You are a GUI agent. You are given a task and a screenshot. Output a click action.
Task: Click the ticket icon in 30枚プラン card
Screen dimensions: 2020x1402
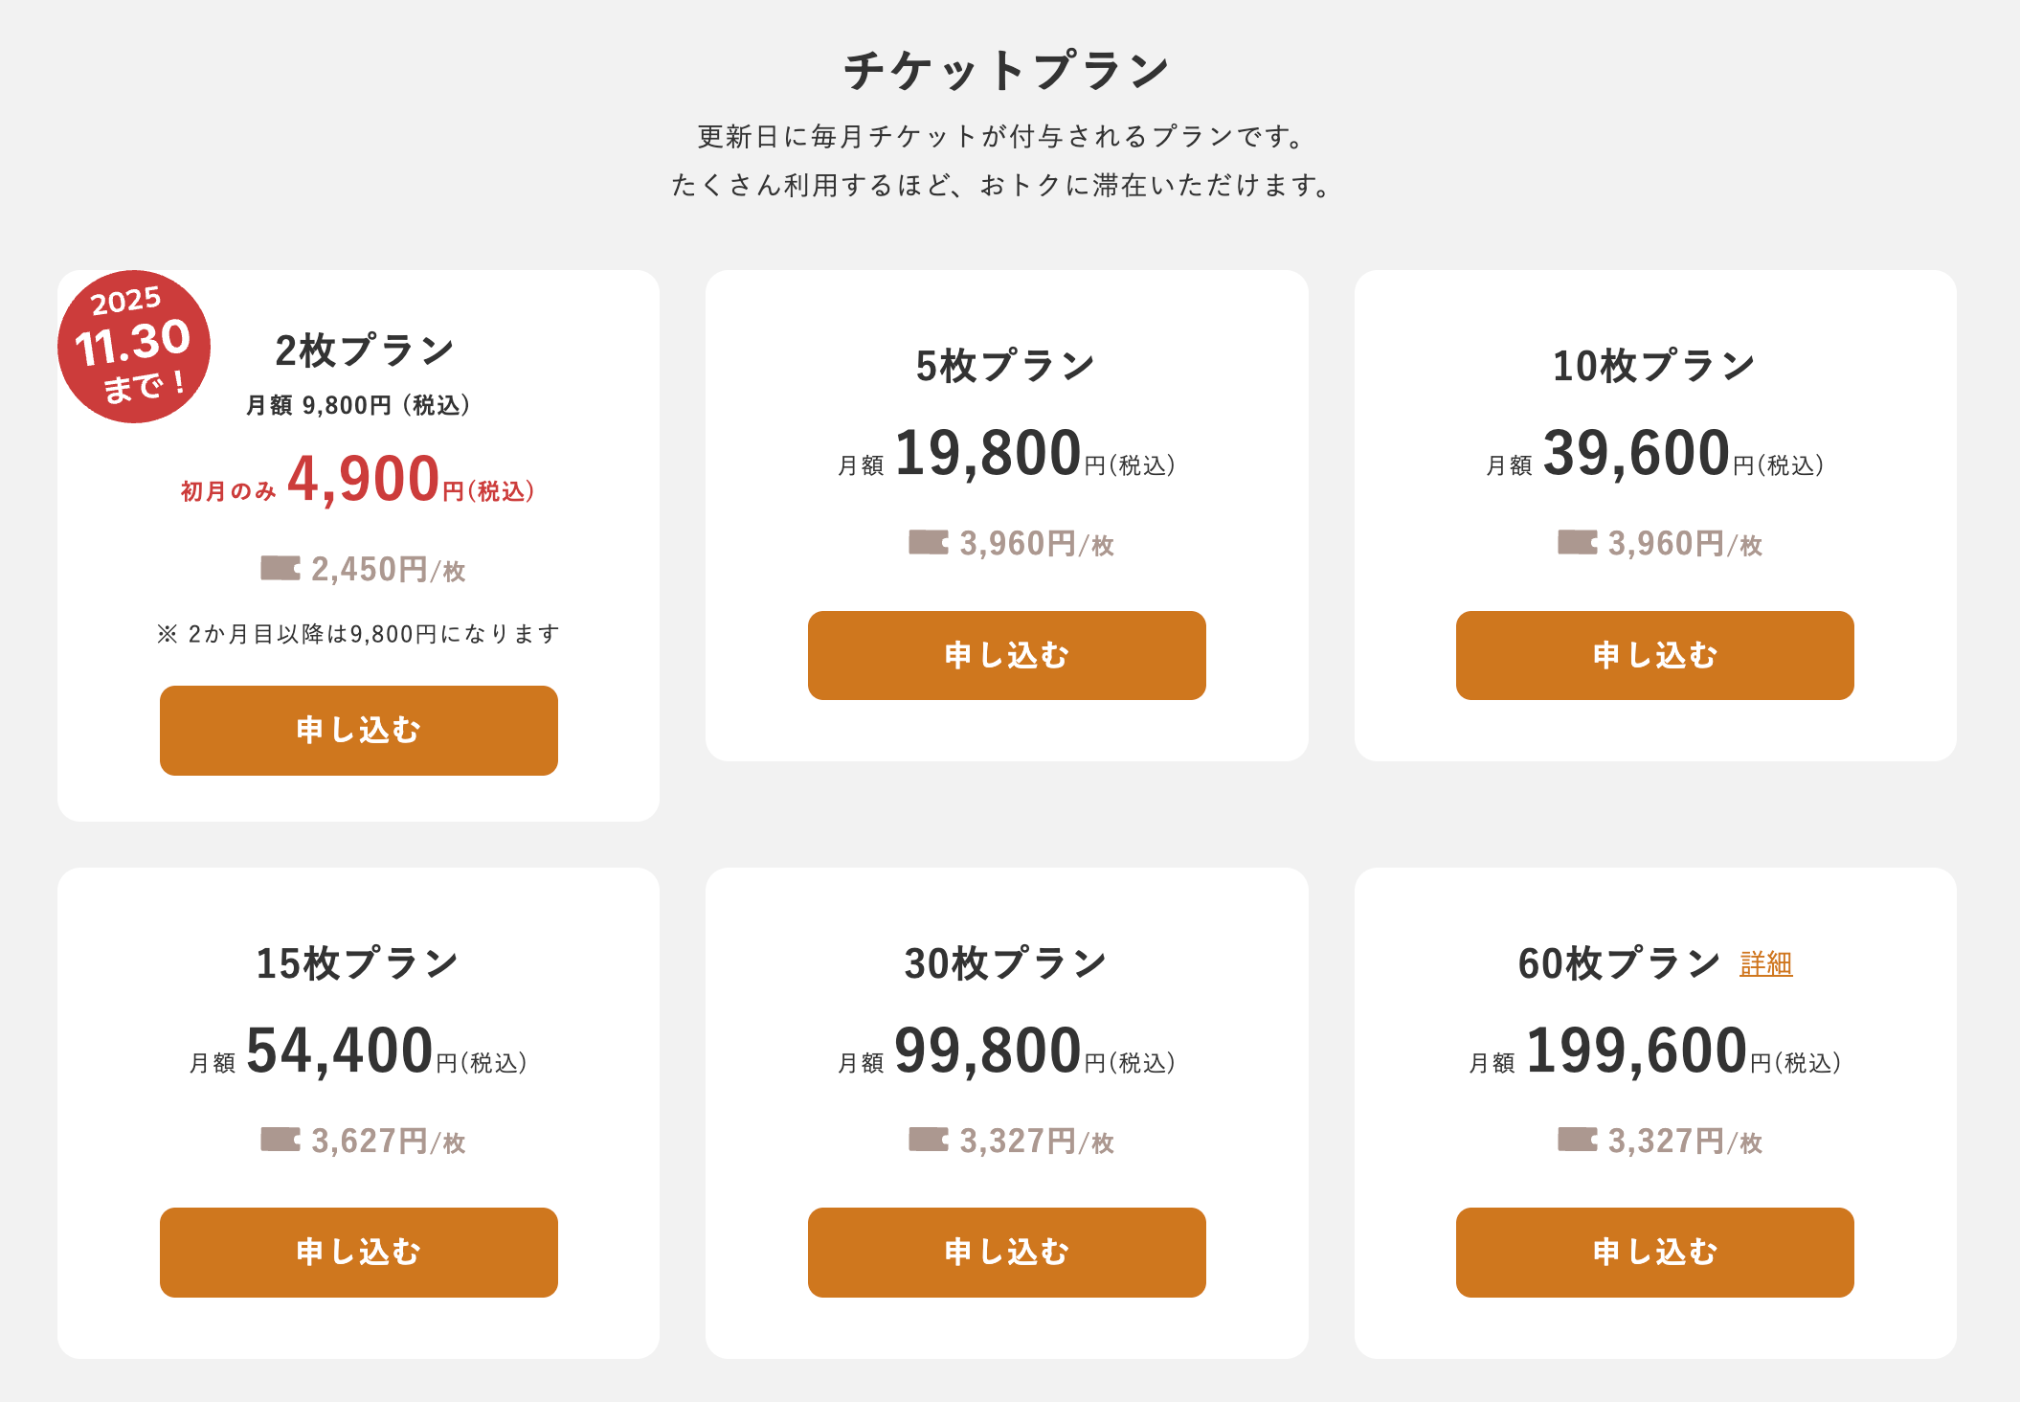click(x=928, y=1140)
